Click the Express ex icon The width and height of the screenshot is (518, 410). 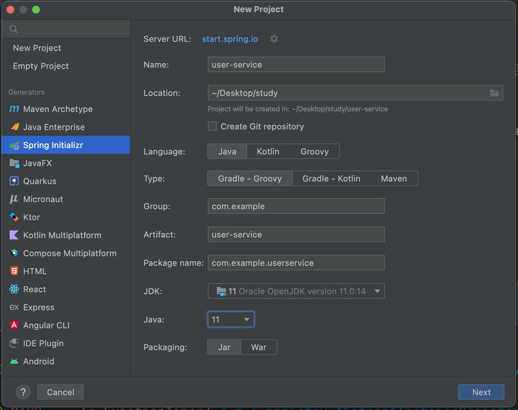[14, 307]
